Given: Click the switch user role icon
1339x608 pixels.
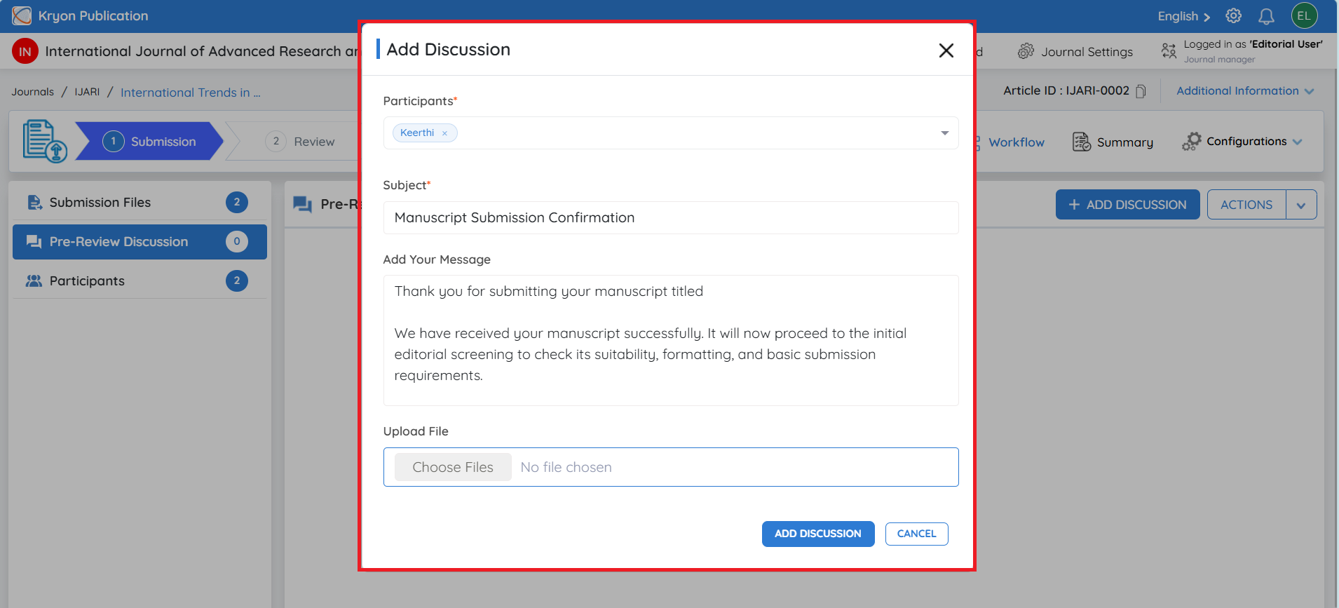Looking at the screenshot, I should [1169, 50].
